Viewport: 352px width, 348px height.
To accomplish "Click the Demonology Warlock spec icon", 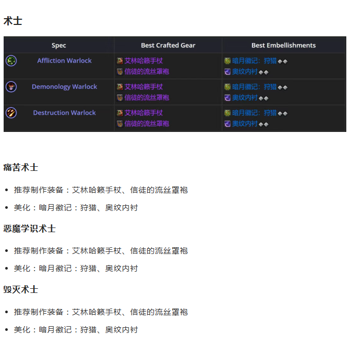I will click(x=11, y=87).
